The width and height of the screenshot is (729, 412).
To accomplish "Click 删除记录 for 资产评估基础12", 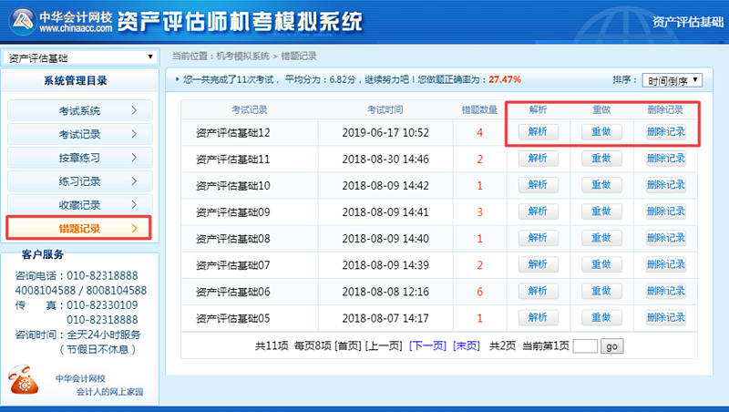I will coord(666,132).
